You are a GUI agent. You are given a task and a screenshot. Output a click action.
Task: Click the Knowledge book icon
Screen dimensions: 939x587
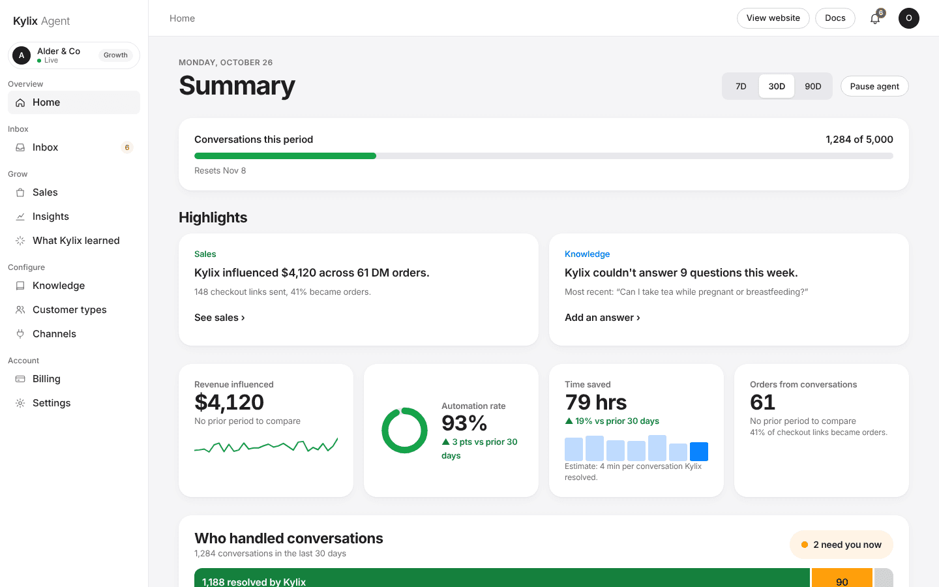coord(20,286)
